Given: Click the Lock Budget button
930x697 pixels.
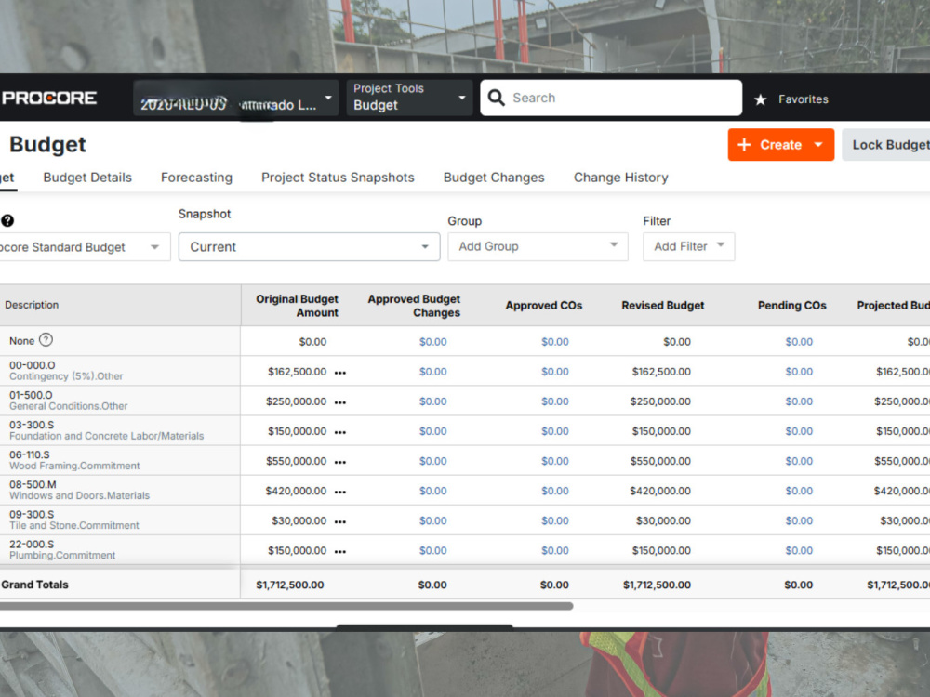Looking at the screenshot, I should (x=886, y=145).
